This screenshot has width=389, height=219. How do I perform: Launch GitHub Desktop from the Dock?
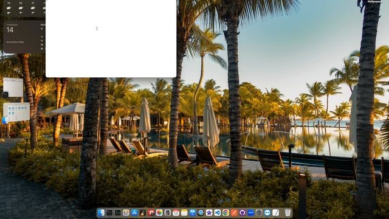point(243,212)
